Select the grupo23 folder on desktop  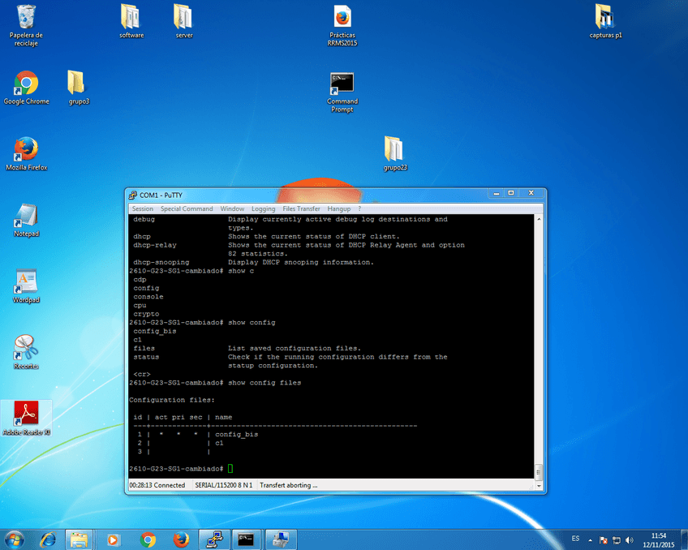[x=394, y=150]
